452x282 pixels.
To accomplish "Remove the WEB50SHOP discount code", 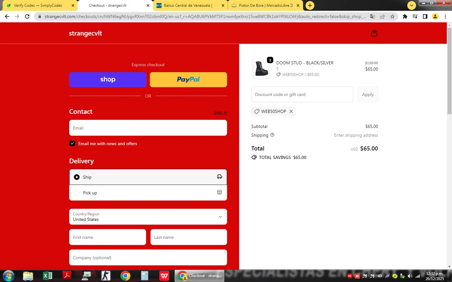I will click(x=291, y=111).
